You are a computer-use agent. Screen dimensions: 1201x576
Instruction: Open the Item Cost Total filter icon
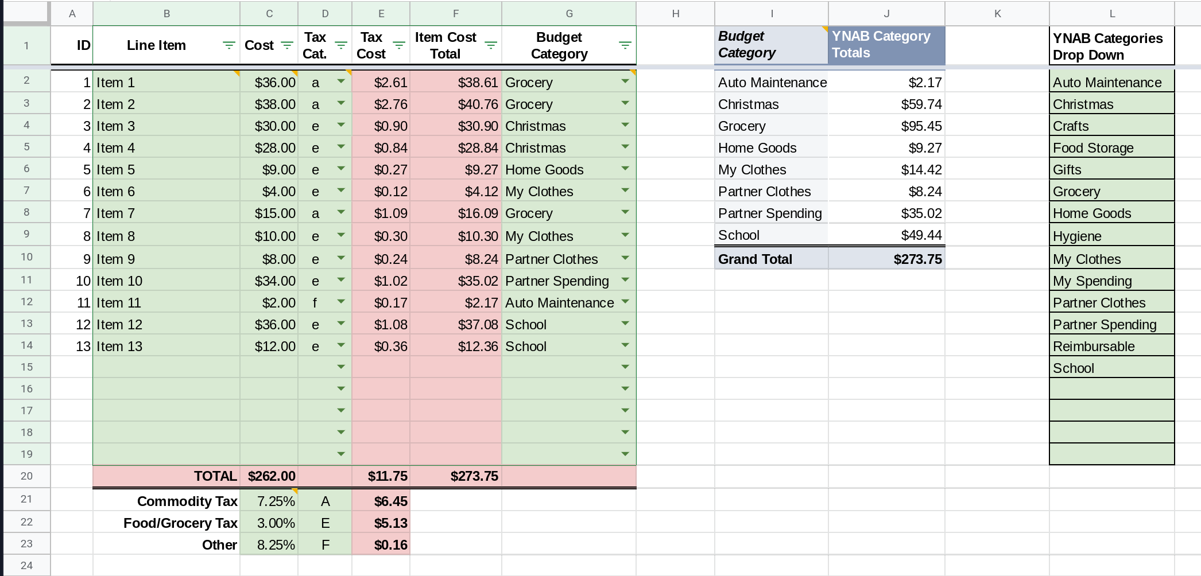(490, 45)
